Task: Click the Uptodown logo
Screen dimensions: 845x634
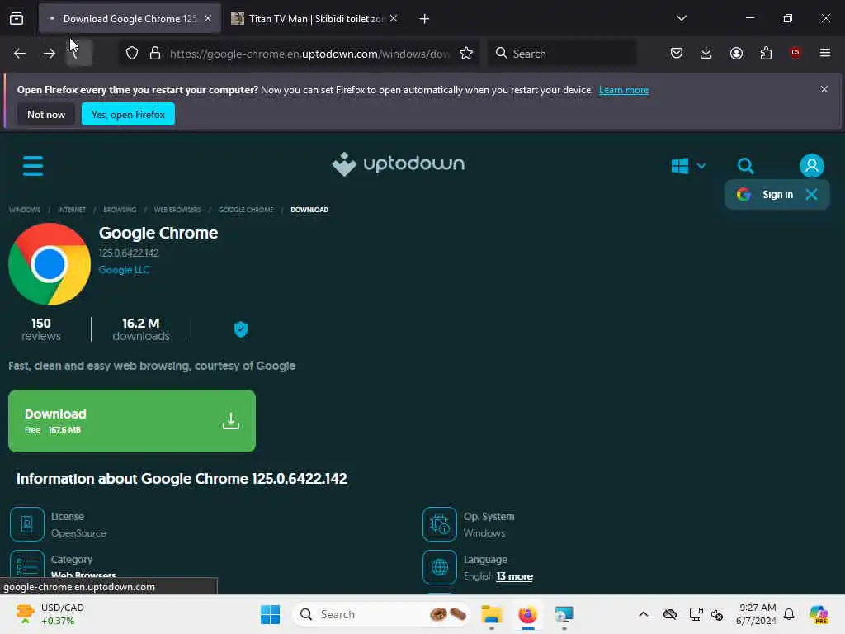Action: pyautogui.click(x=399, y=164)
